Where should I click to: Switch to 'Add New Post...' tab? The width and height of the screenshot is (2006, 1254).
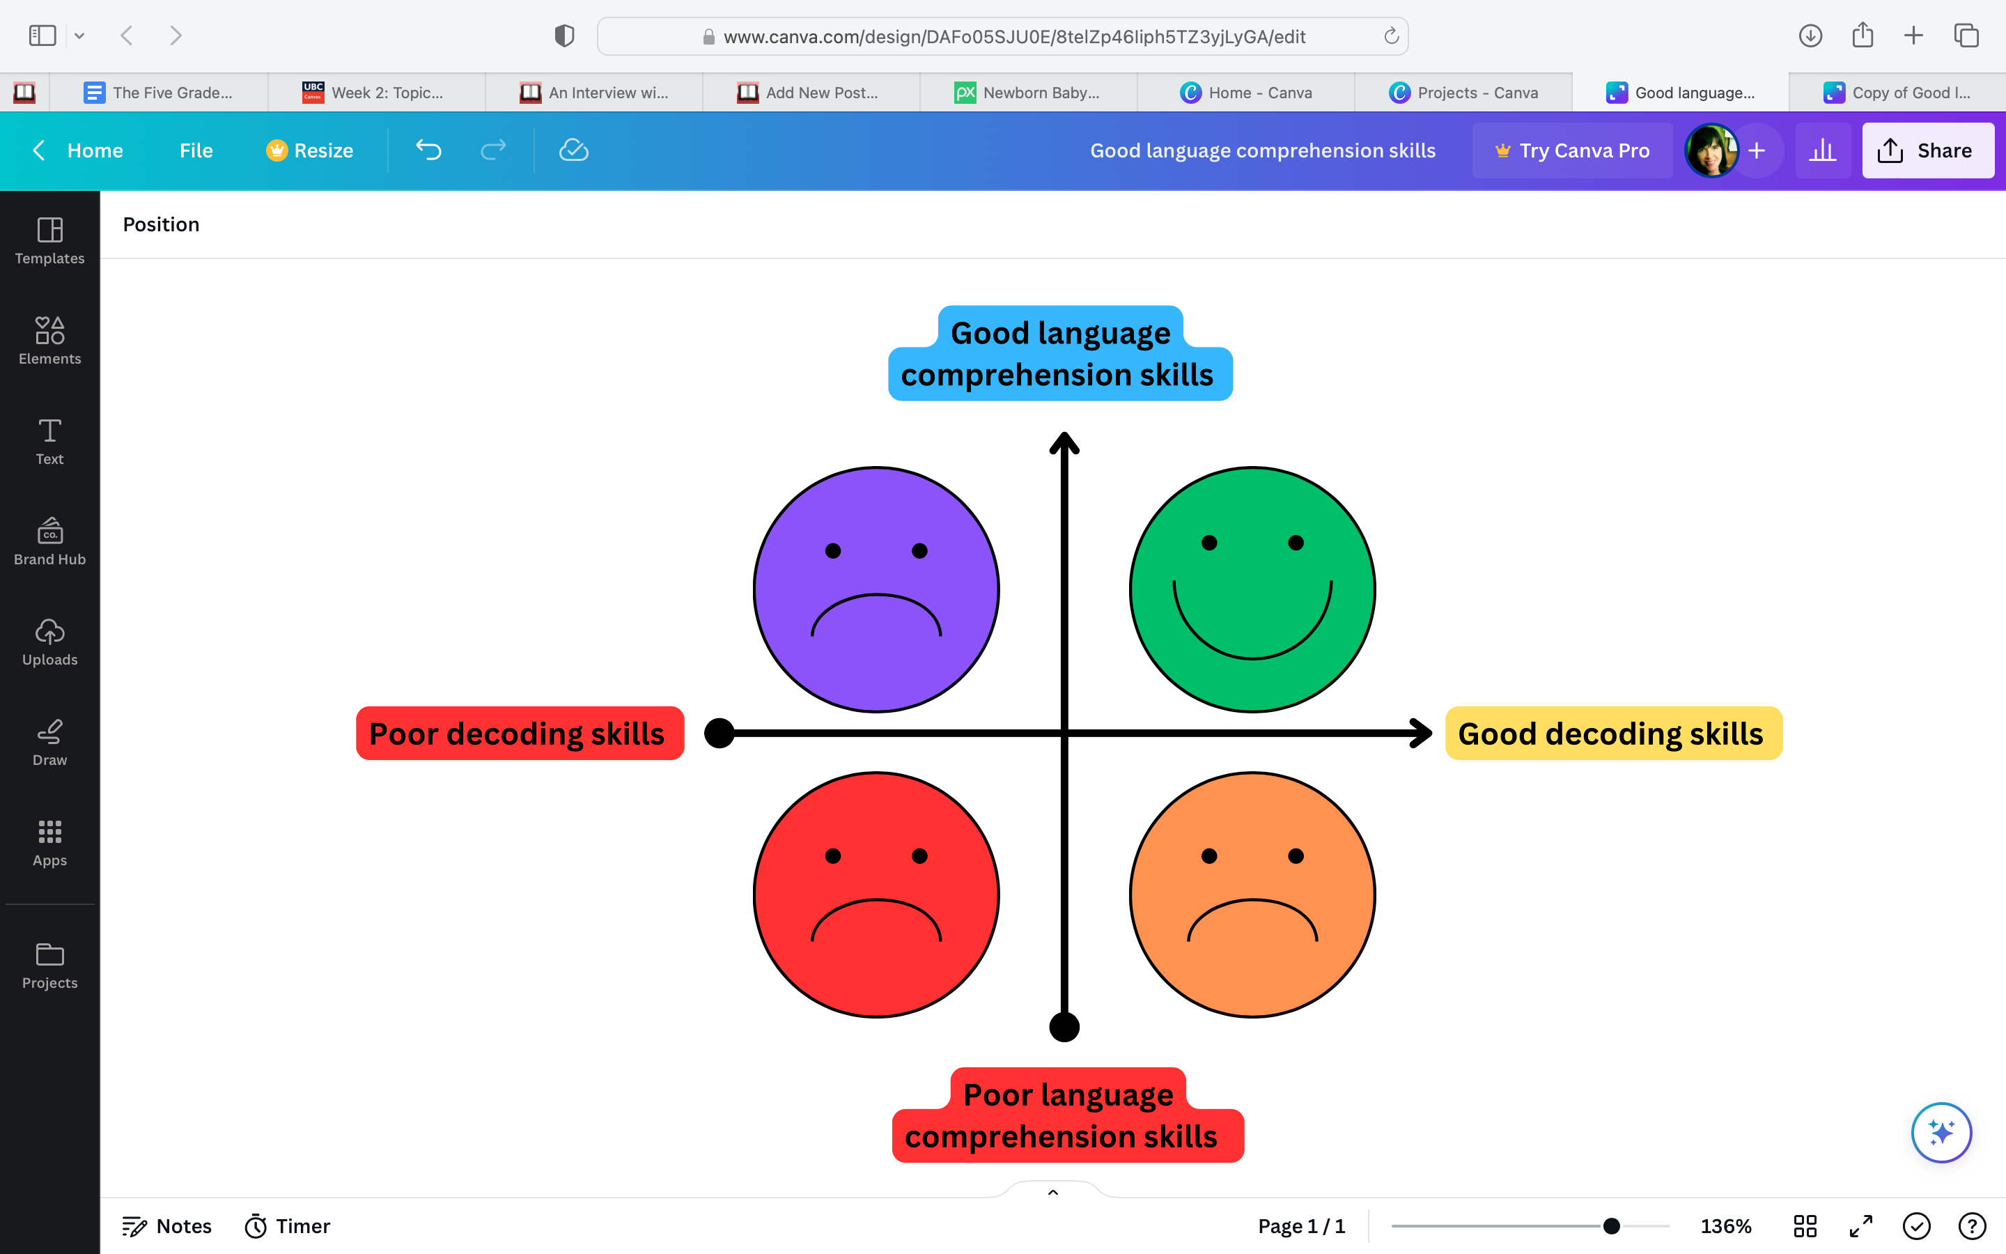811,92
